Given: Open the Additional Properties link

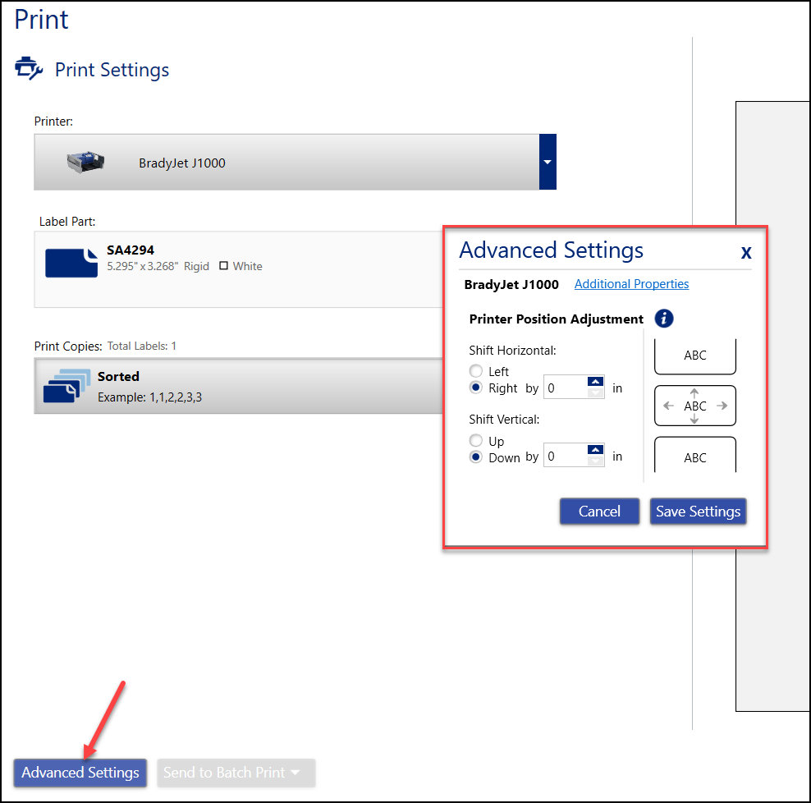Looking at the screenshot, I should pyautogui.click(x=631, y=284).
